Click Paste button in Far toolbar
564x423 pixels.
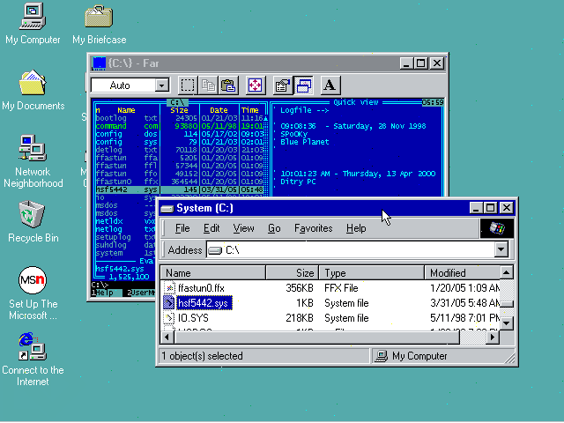[228, 85]
